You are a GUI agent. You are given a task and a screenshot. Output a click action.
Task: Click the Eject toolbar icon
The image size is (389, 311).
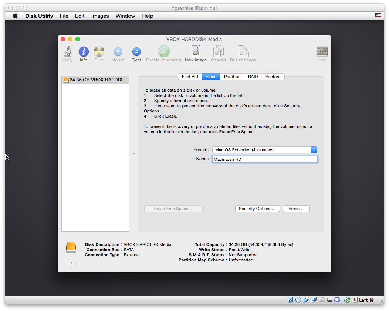136,52
